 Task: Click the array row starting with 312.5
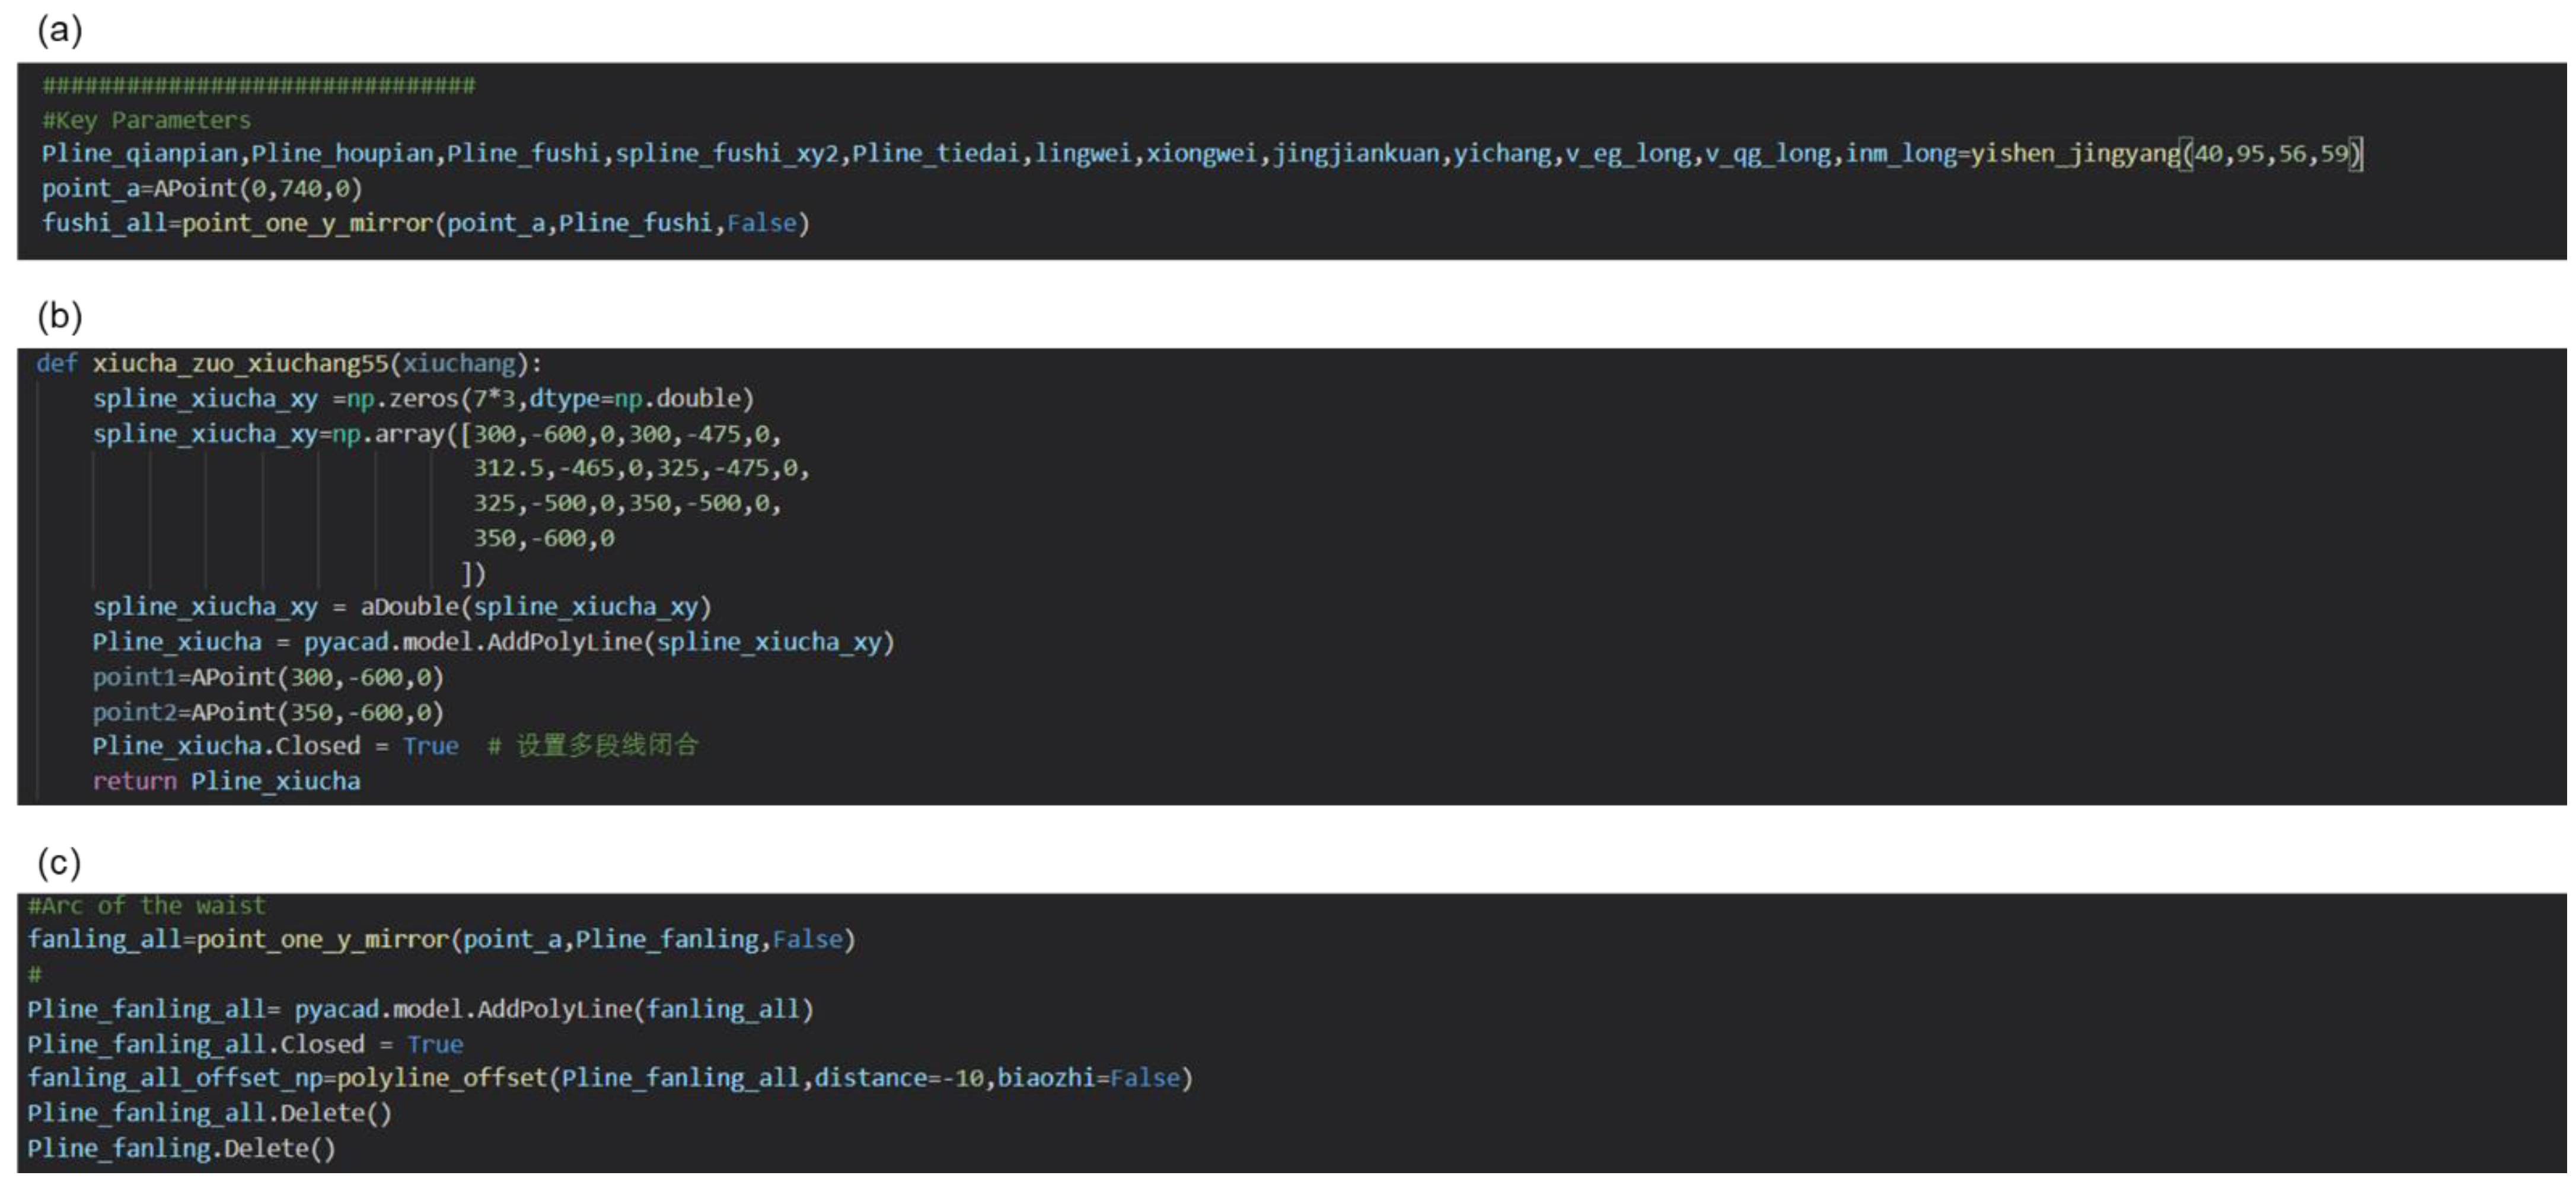[640, 468]
